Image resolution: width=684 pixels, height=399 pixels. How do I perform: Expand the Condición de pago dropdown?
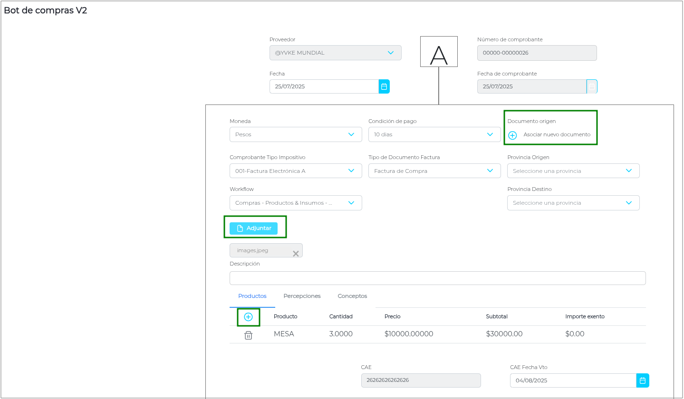click(x=490, y=134)
